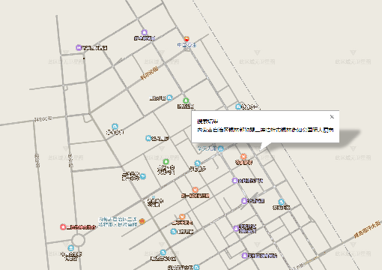The width and height of the screenshot is (382, 270).
Task: Select blue marker right of the central green marker
Action: (198, 163)
